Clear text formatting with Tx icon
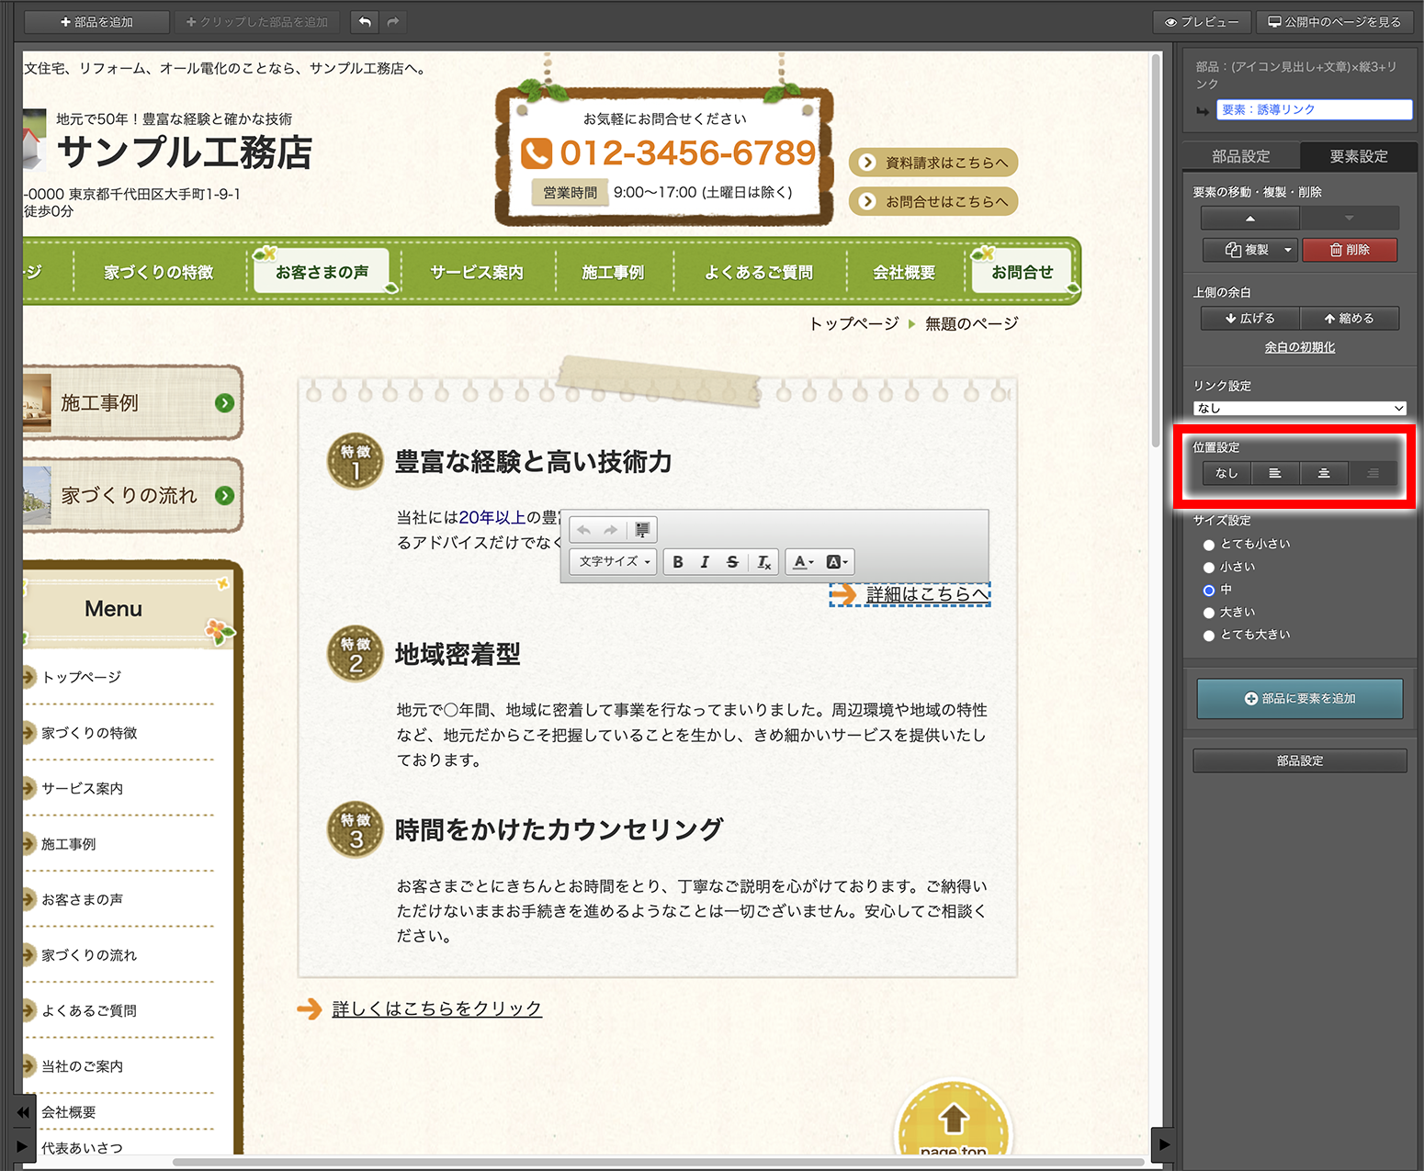1424x1171 pixels. [x=763, y=562]
